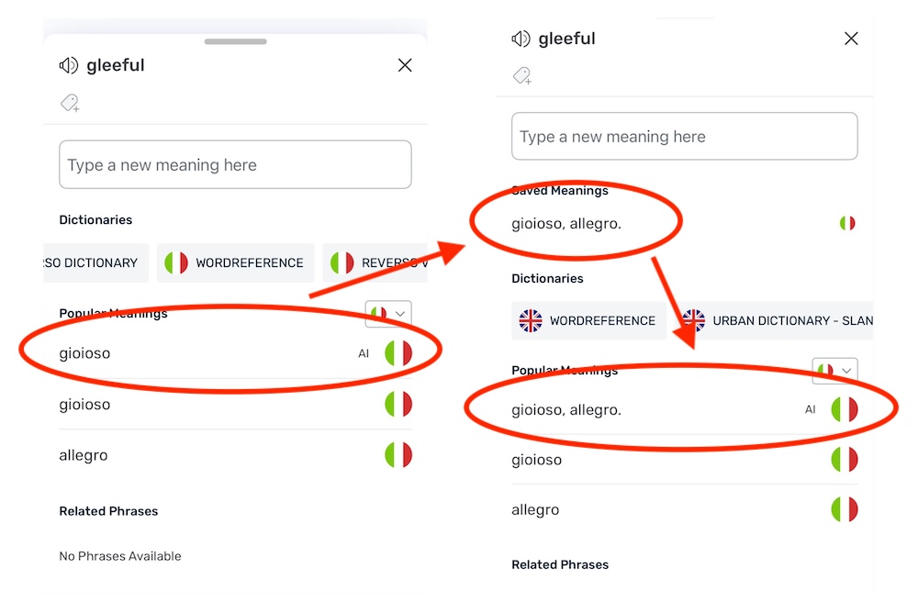Close the left gleeful panel
Image resolution: width=918 pixels, height=613 pixels.
pos(405,65)
